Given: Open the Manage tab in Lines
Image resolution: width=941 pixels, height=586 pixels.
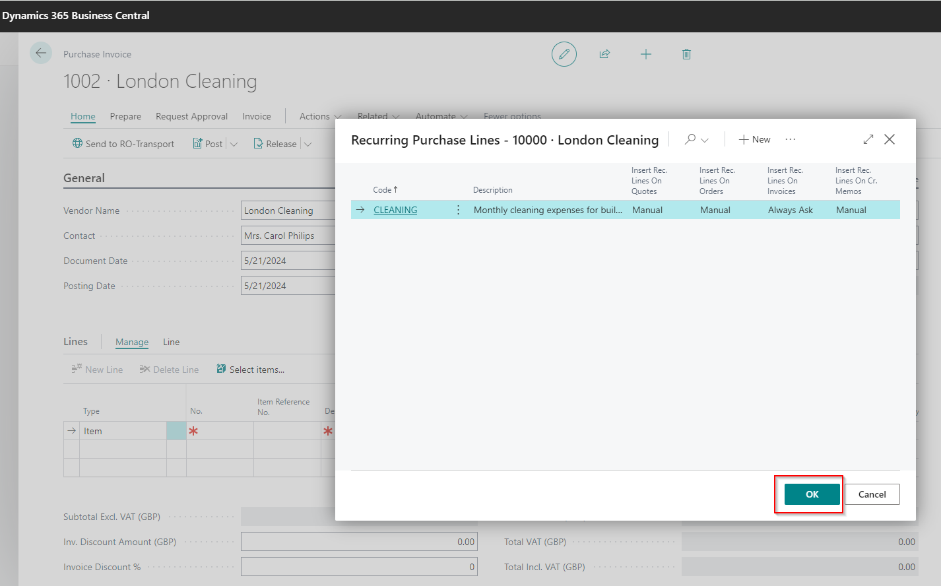Looking at the screenshot, I should click(132, 342).
